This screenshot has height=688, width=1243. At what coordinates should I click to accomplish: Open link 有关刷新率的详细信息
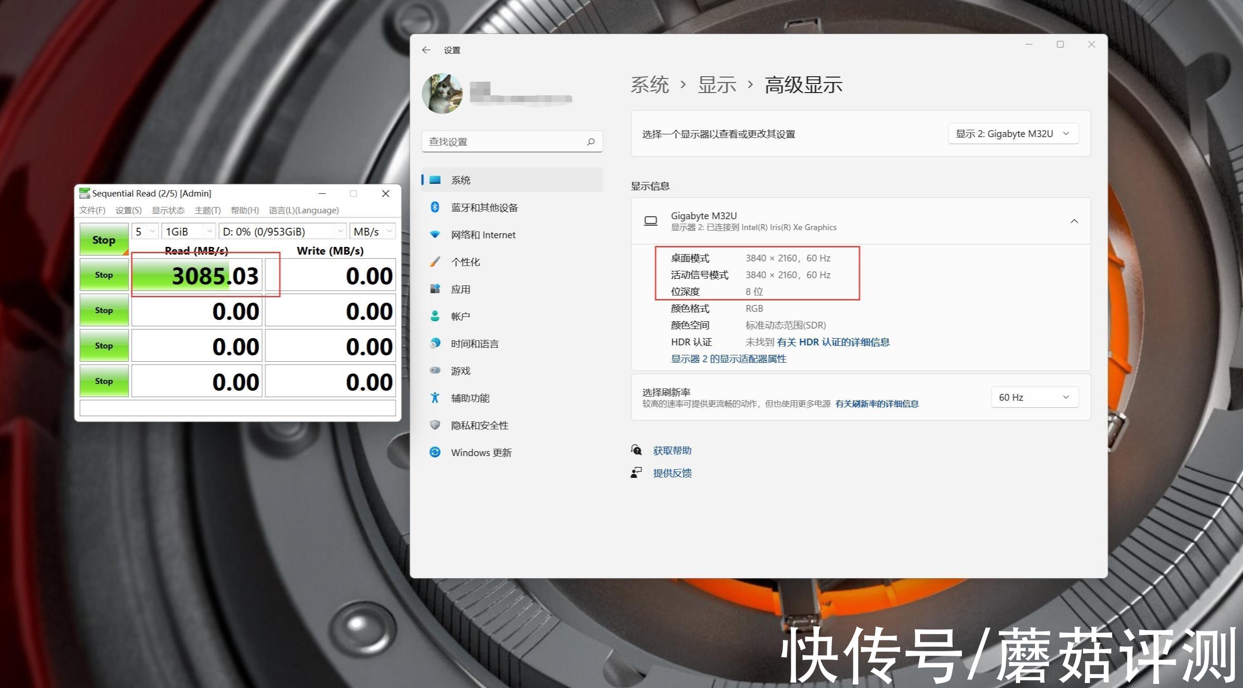(x=877, y=403)
